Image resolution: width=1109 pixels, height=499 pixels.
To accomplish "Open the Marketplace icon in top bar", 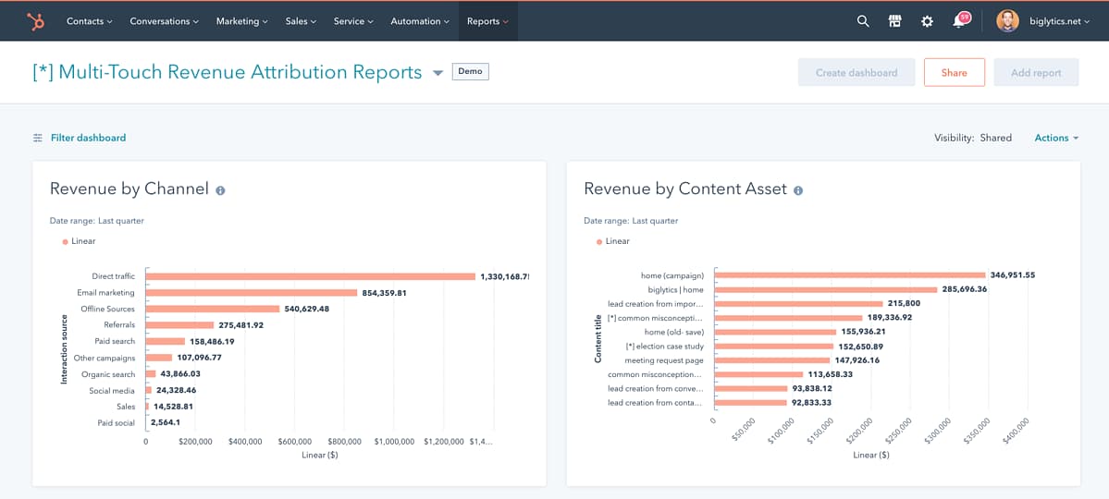I will click(894, 21).
